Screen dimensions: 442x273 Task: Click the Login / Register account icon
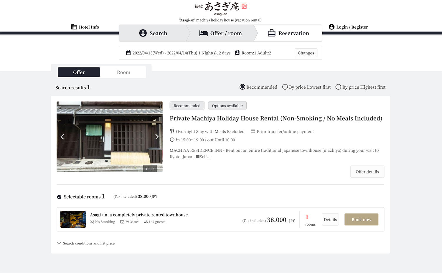coord(331,27)
